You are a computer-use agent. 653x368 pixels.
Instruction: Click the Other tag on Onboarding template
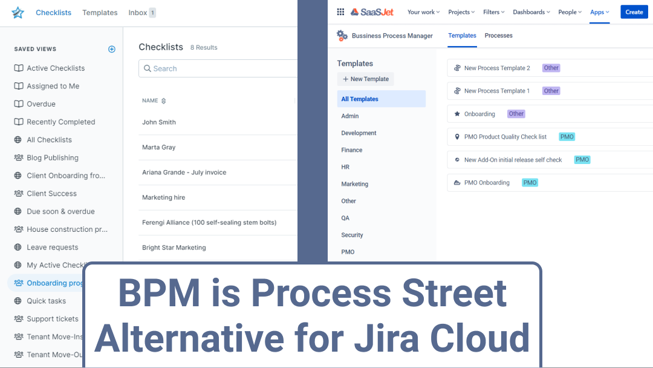516,114
